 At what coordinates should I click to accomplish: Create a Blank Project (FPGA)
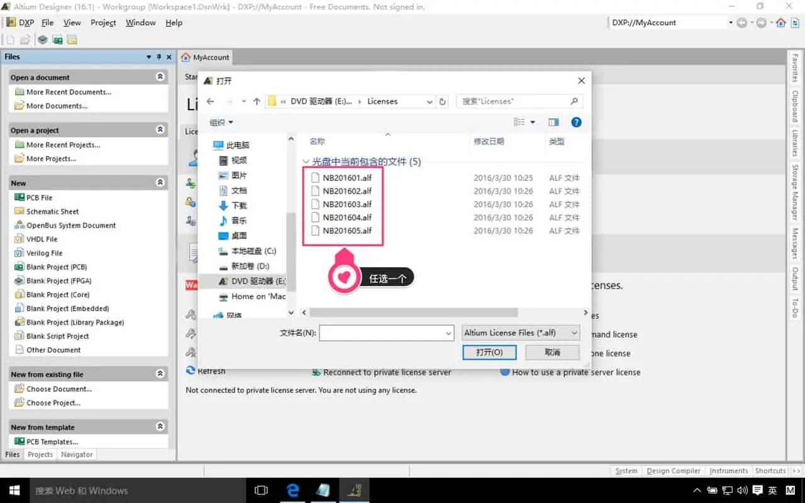click(x=58, y=280)
